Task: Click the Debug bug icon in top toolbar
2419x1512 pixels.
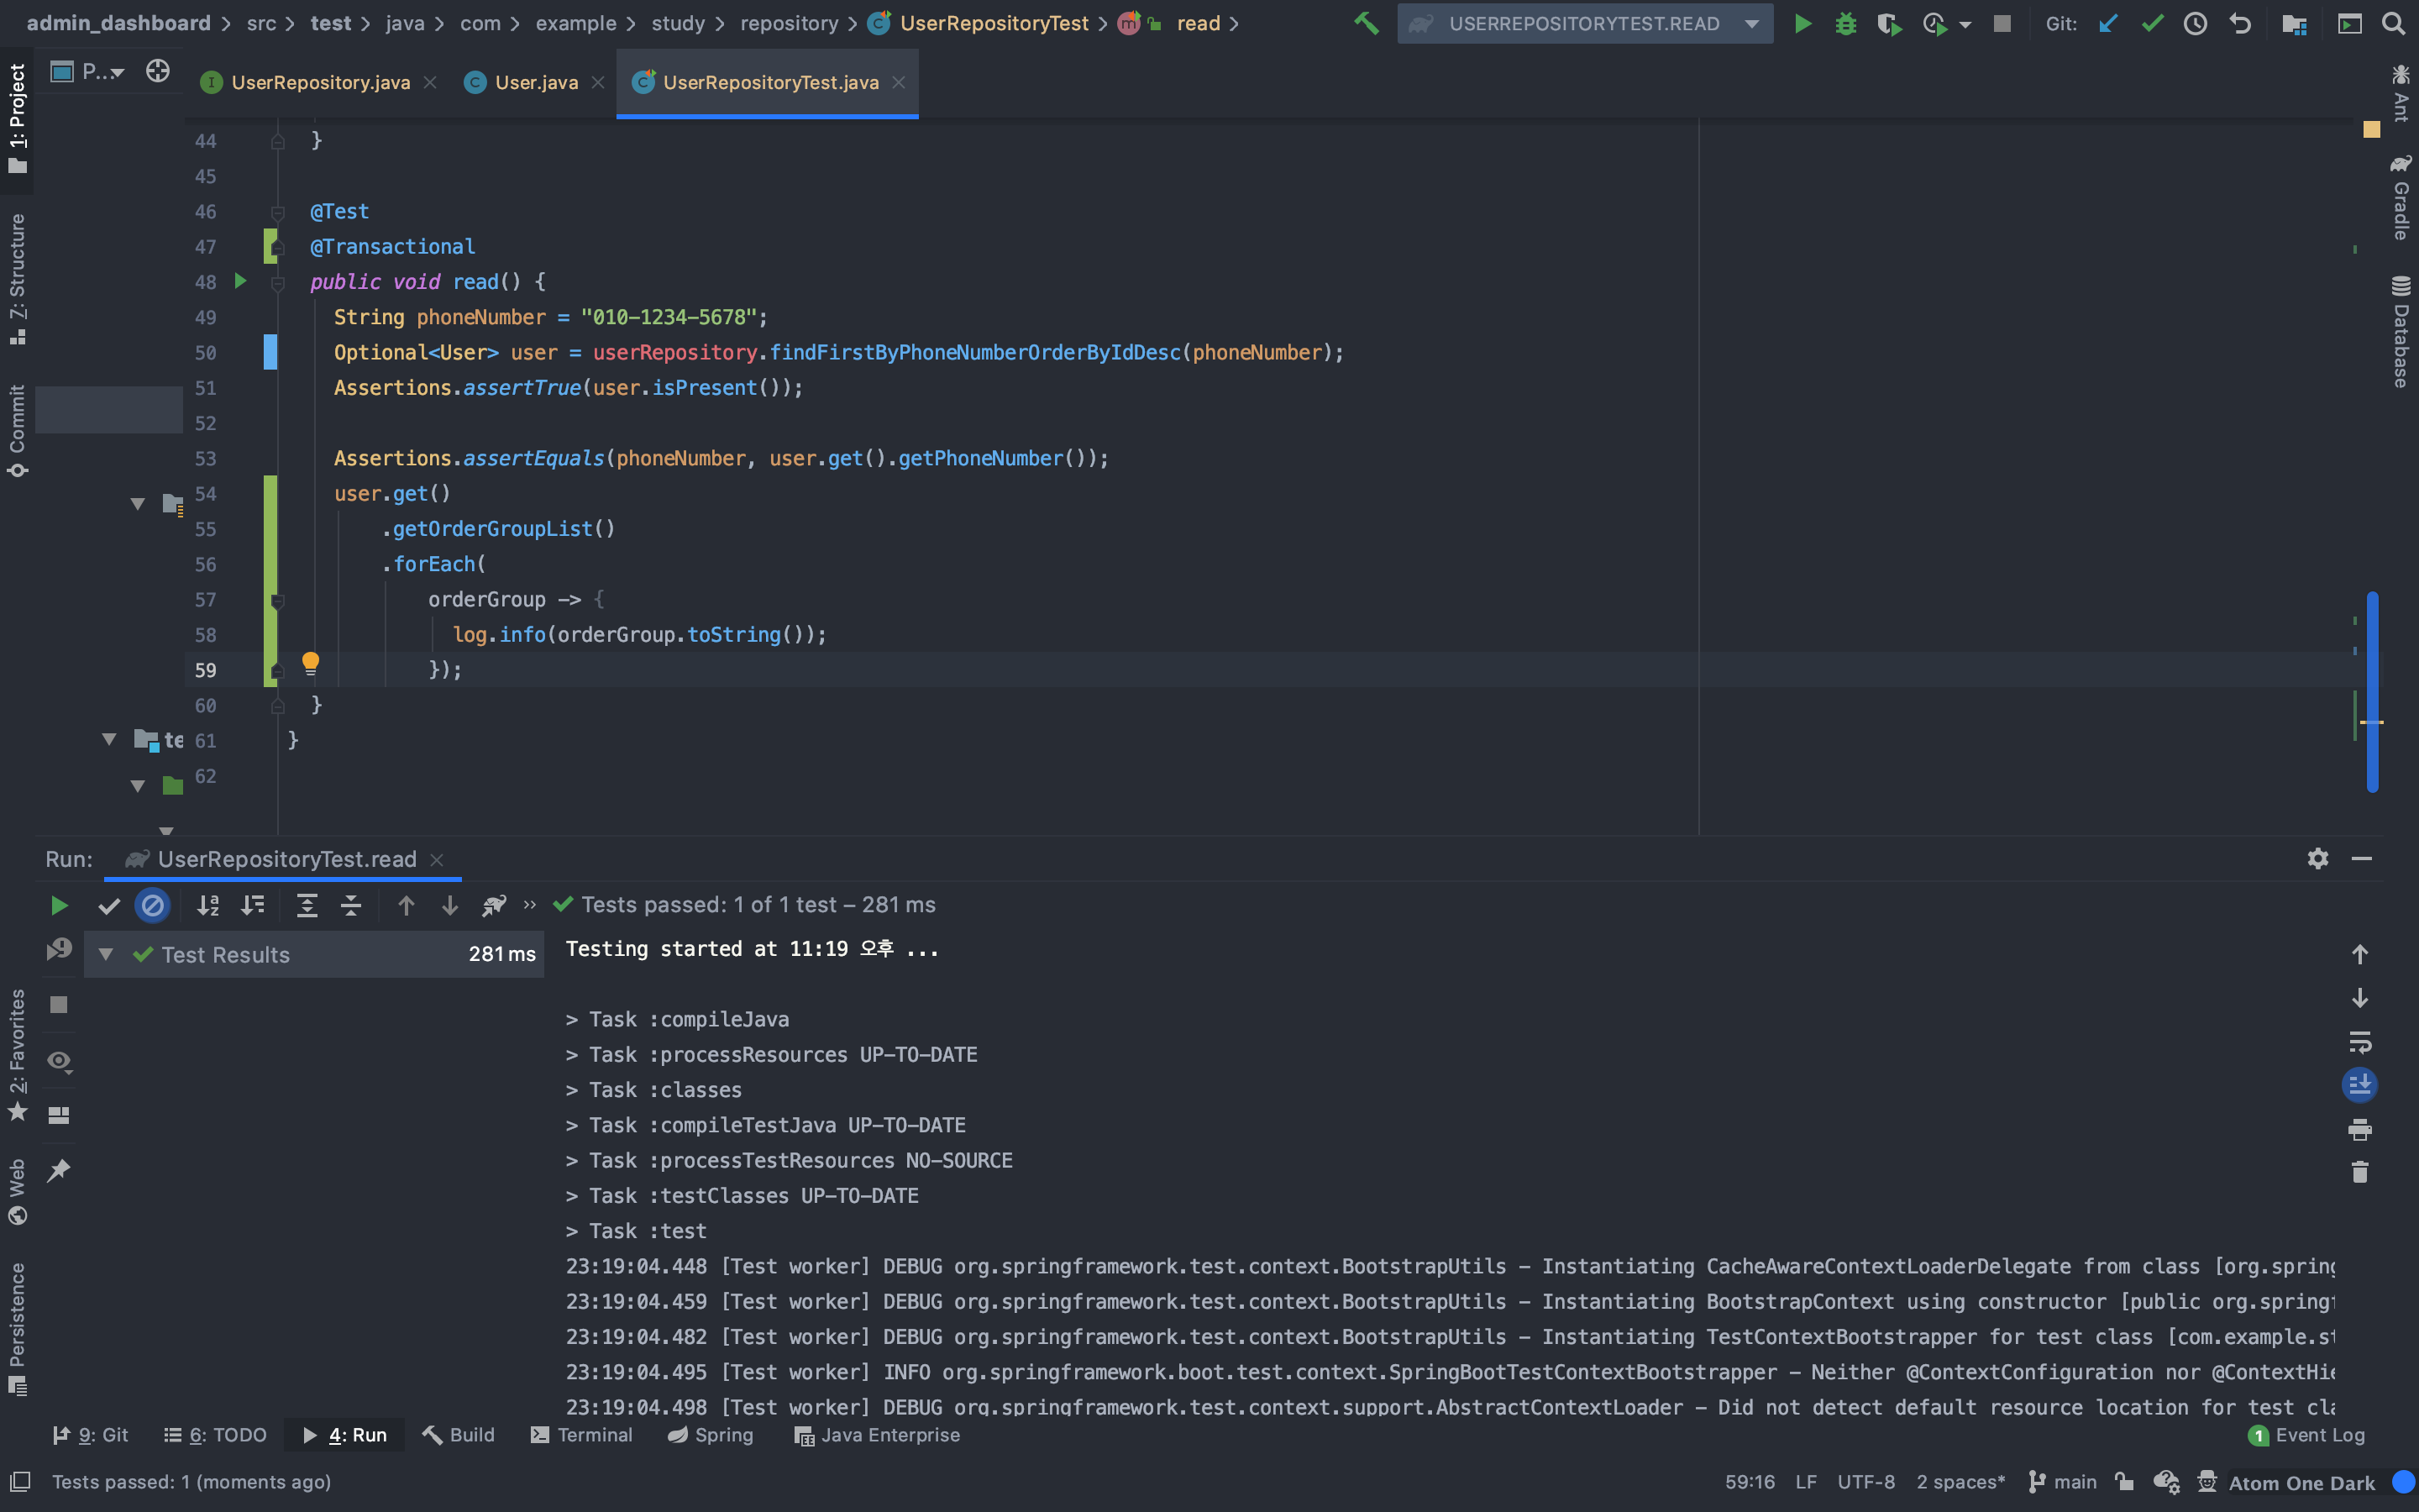Action: (x=1845, y=23)
